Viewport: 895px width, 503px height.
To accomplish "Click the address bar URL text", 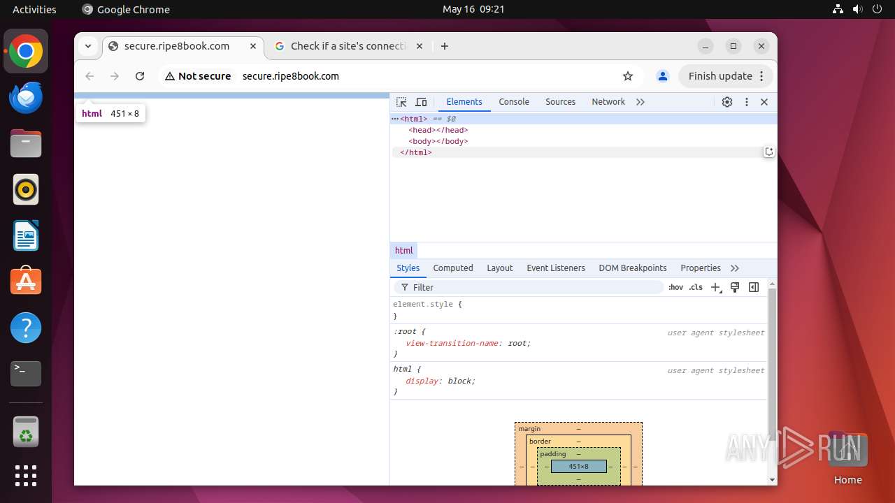I will point(291,76).
